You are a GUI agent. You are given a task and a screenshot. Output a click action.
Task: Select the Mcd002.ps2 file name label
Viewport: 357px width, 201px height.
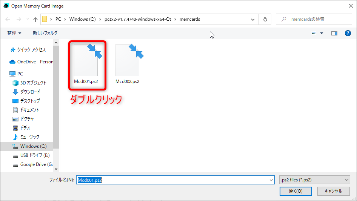click(x=127, y=81)
